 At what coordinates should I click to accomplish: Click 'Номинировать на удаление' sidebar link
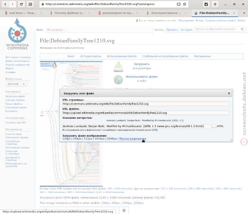(16, 165)
